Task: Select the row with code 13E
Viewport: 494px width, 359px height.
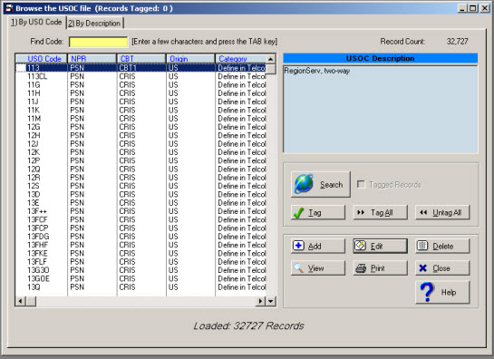Action: pyautogui.click(x=140, y=203)
